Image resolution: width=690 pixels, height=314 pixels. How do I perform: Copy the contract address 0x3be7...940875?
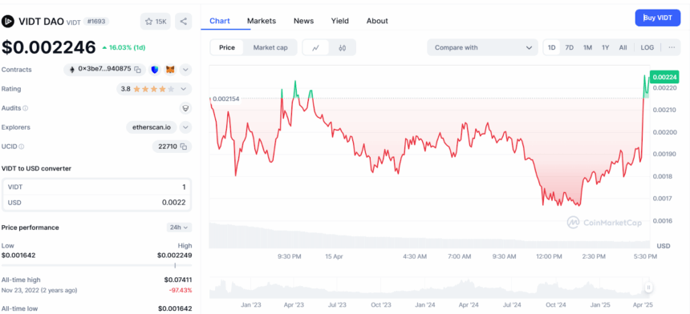(137, 70)
